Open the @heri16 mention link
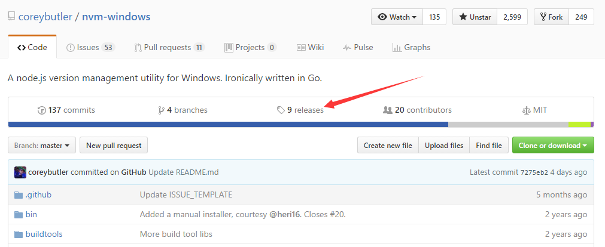The image size is (605, 247). click(285, 215)
